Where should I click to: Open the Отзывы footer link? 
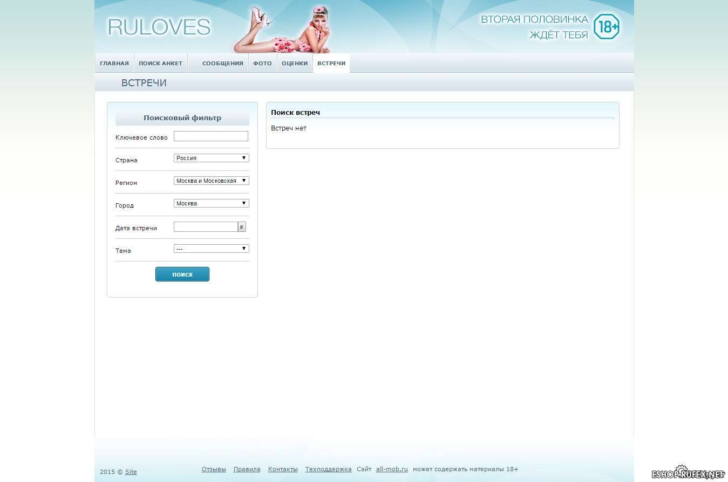click(x=214, y=470)
